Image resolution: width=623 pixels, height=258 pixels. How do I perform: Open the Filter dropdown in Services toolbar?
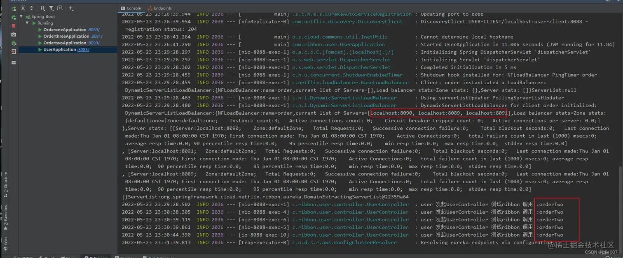(51, 8)
